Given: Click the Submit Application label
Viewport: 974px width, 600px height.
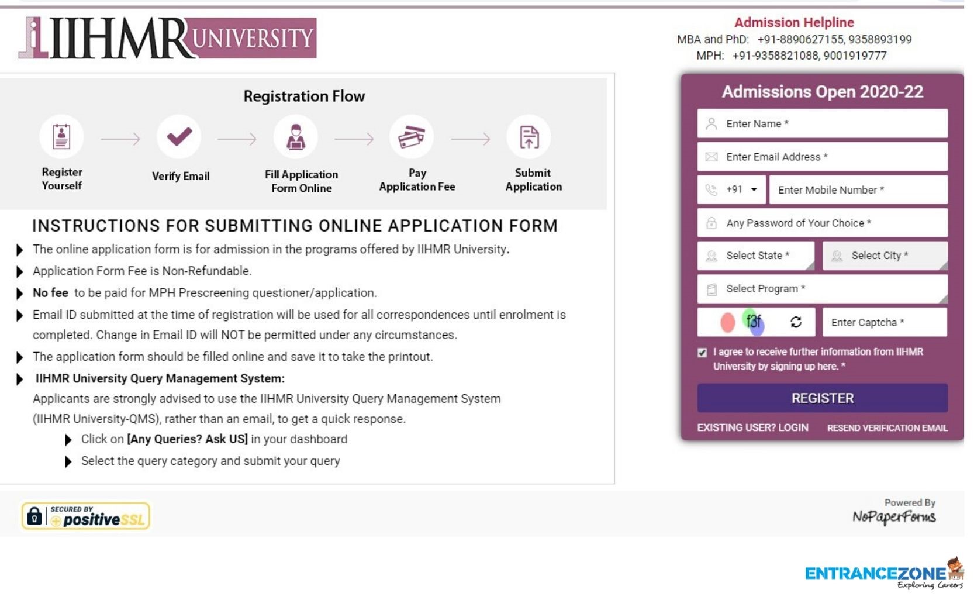Looking at the screenshot, I should [533, 180].
